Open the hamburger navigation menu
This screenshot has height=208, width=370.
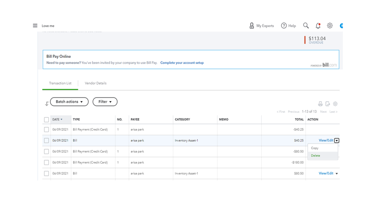click(35, 26)
